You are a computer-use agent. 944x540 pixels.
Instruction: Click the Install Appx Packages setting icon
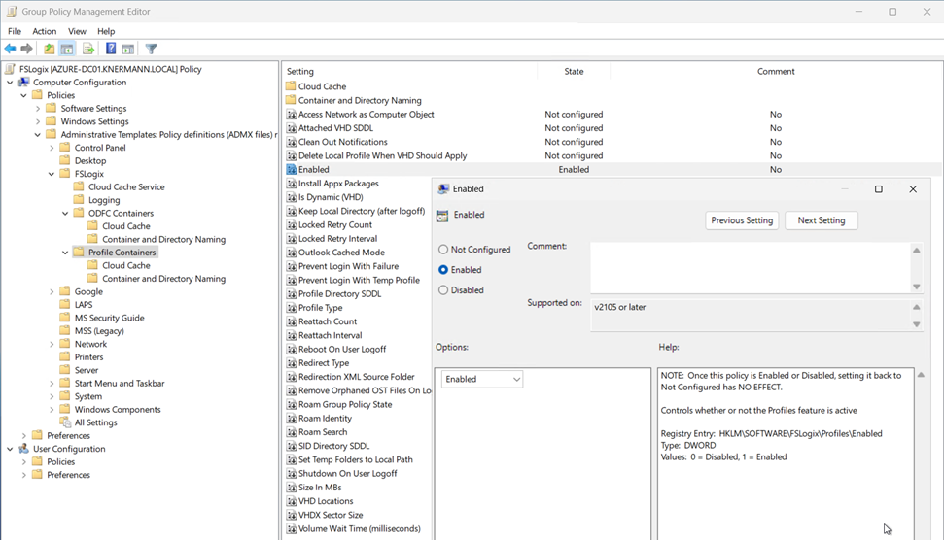coord(292,183)
